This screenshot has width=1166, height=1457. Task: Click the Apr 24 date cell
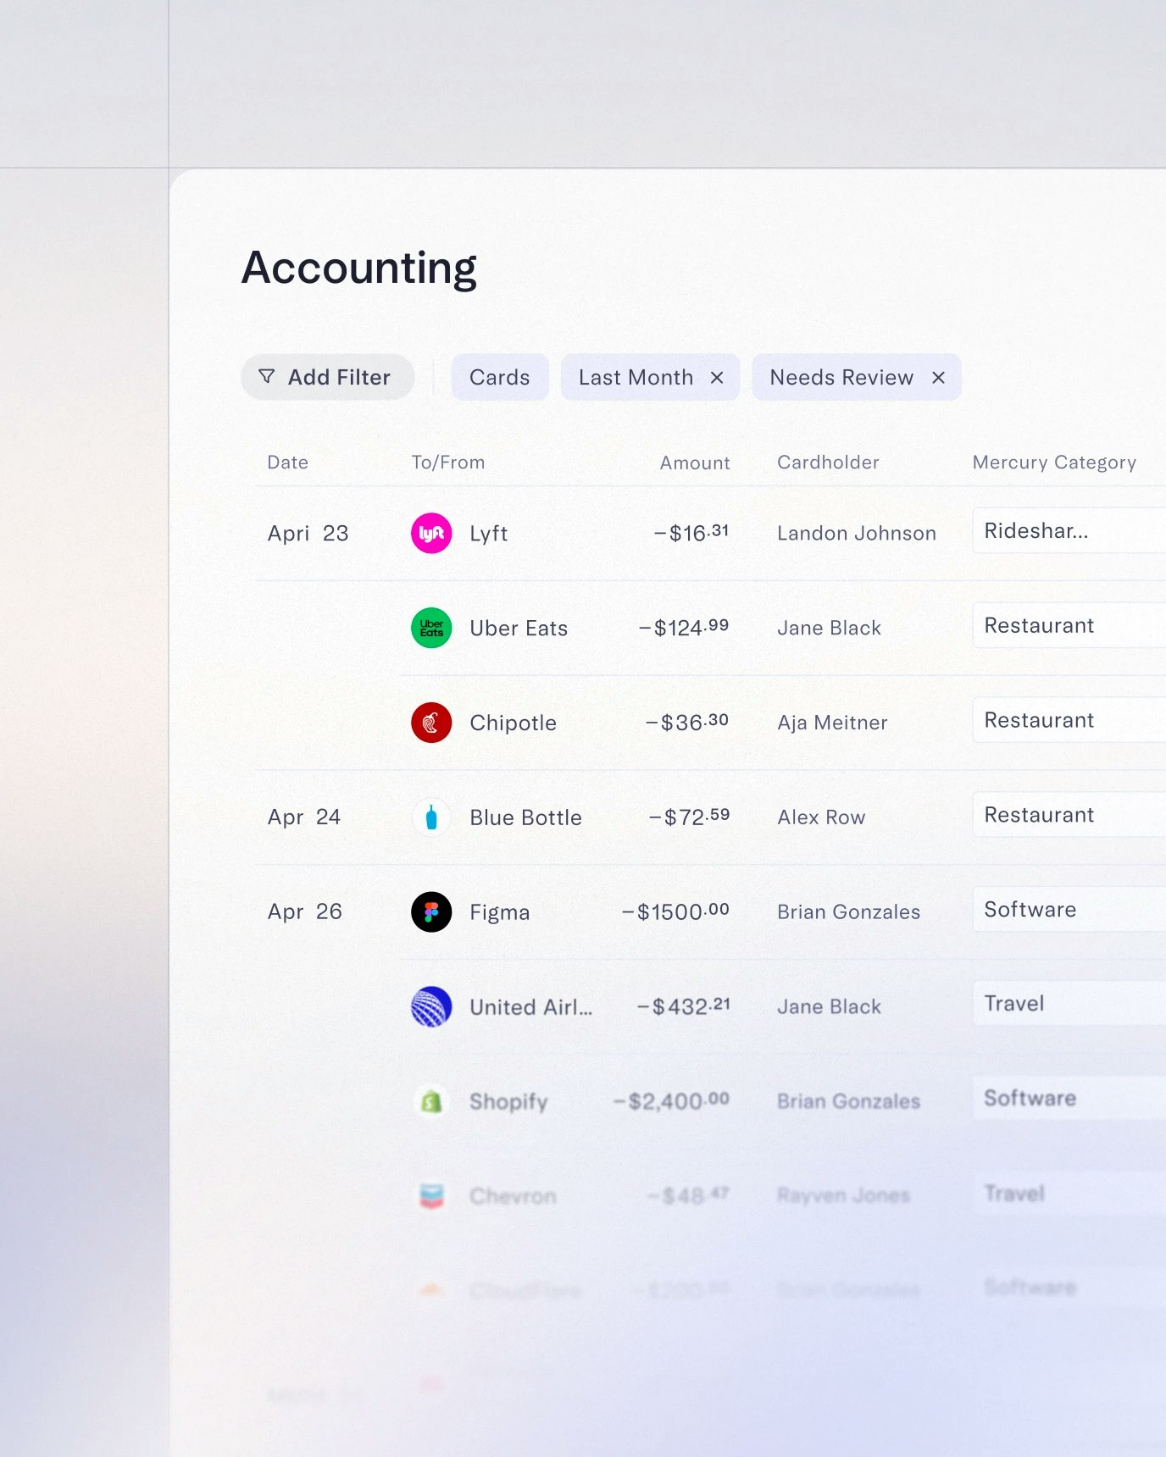(304, 817)
